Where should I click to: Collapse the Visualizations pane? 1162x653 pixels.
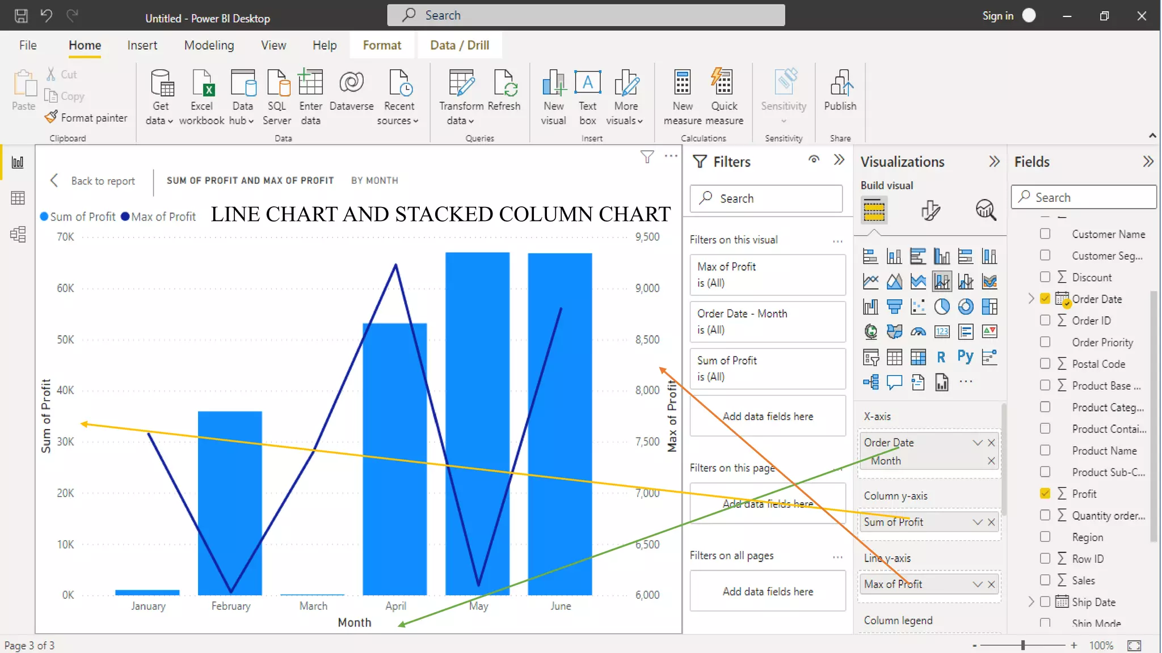pyautogui.click(x=994, y=162)
